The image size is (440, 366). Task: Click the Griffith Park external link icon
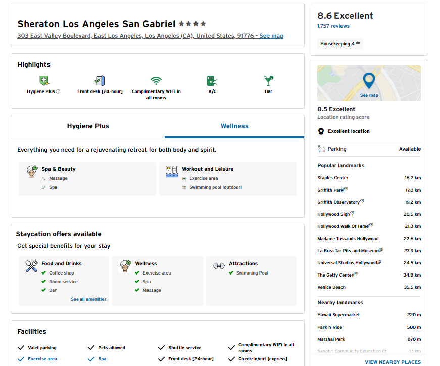pos(346,190)
